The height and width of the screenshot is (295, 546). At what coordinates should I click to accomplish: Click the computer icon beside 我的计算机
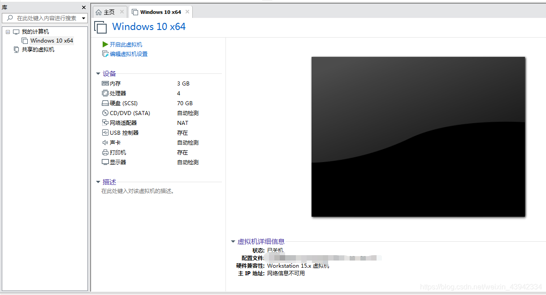[16, 32]
